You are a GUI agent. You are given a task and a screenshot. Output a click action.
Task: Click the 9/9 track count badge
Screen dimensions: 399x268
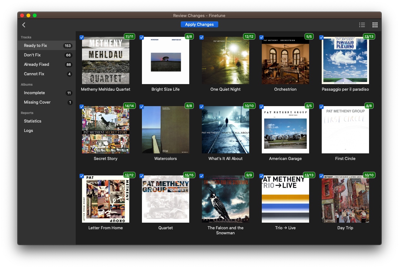click(249, 175)
